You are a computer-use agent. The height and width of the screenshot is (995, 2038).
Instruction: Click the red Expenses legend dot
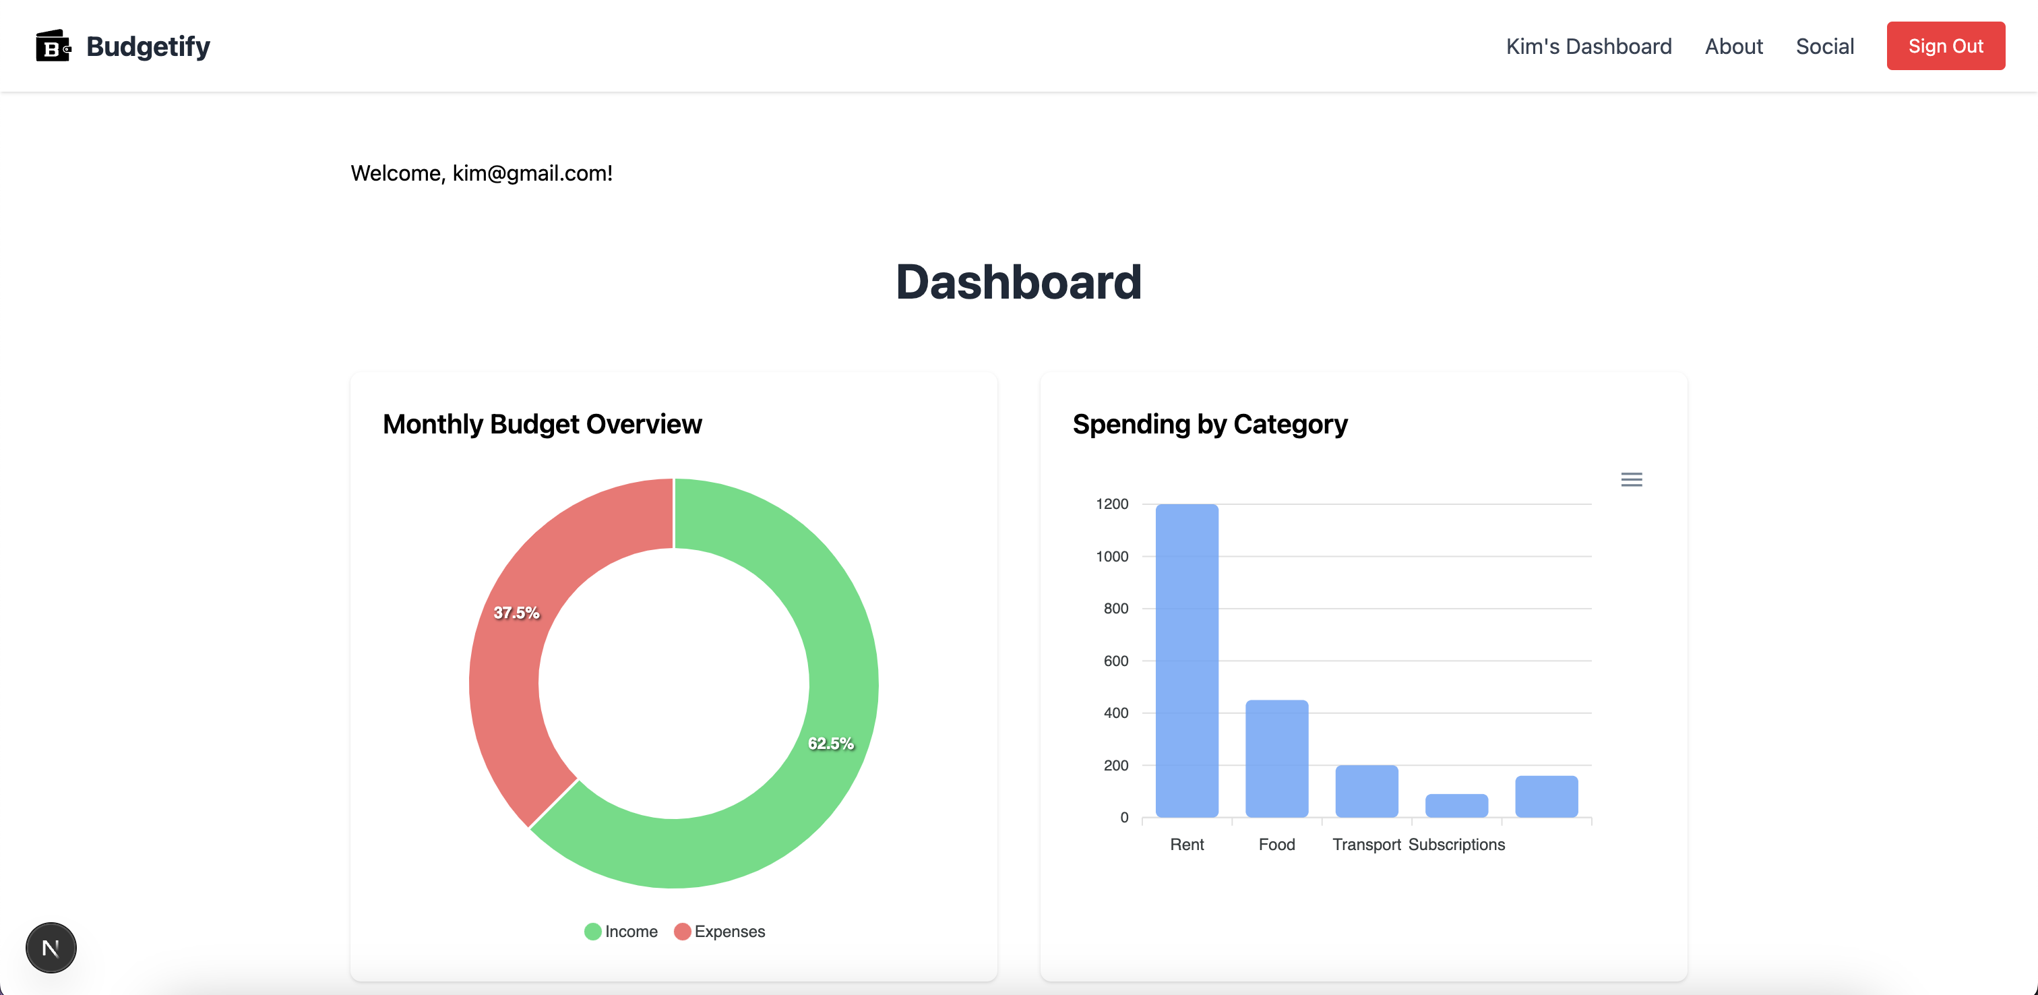pos(682,932)
